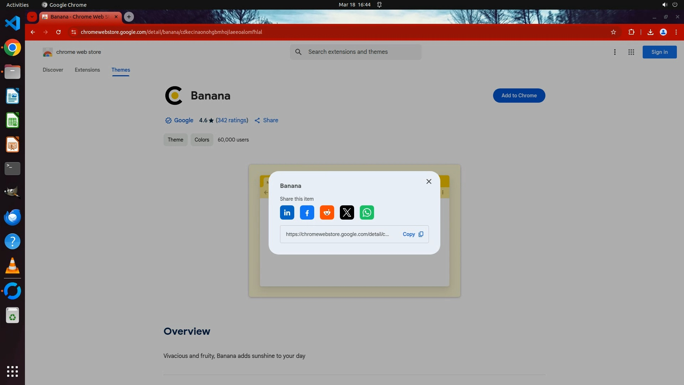Screen dimensions: 684x385
Task: Share the item via Facebook icon
Action: (x=307, y=213)
